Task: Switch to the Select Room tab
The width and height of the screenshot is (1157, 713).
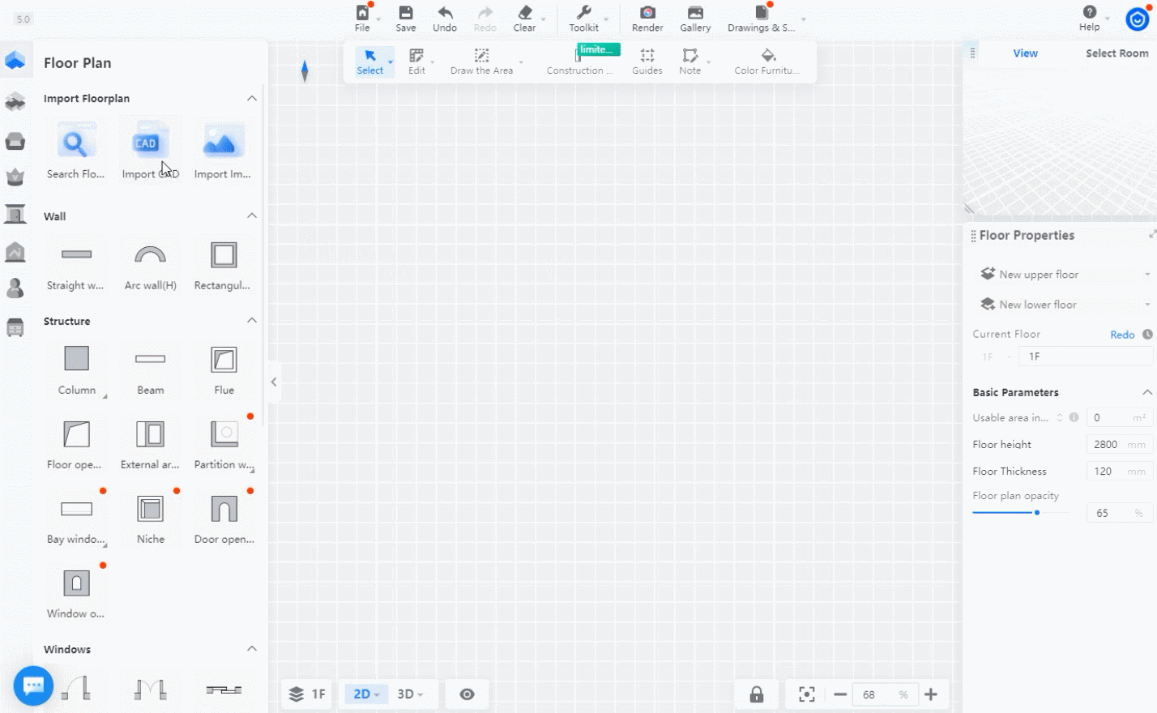Action: (1116, 53)
